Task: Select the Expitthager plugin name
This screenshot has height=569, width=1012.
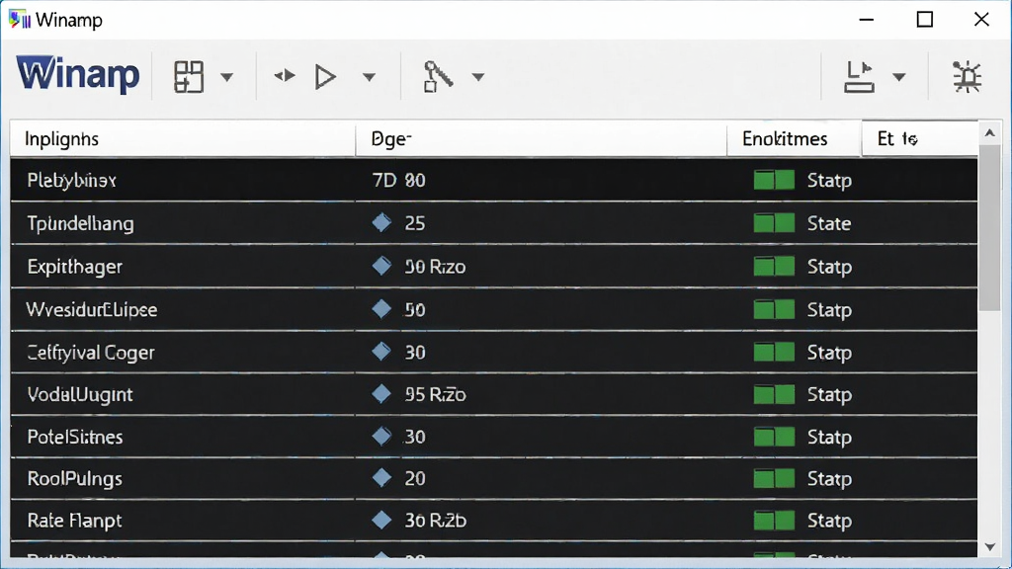Action: [75, 267]
